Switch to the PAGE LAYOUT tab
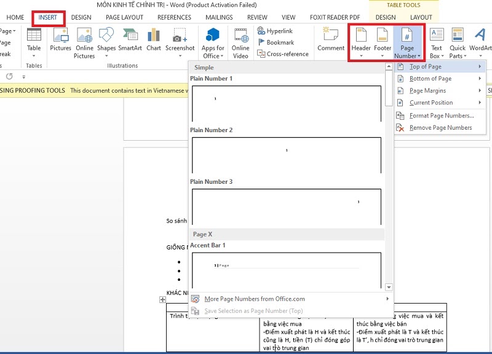The height and width of the screenshot is (354, 492). [124, 17]
